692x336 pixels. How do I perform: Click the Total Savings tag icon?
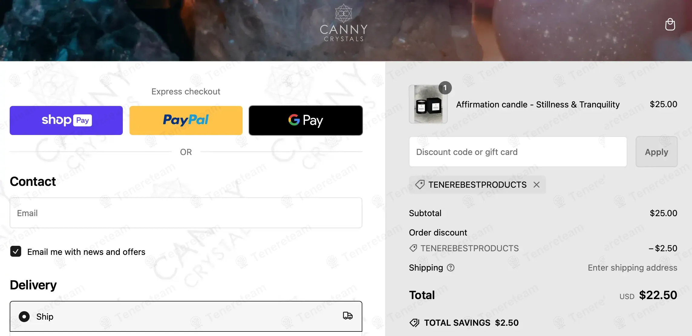click(x=414, y=323)
